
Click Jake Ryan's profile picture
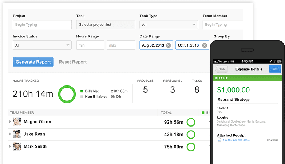coord(17,134)
